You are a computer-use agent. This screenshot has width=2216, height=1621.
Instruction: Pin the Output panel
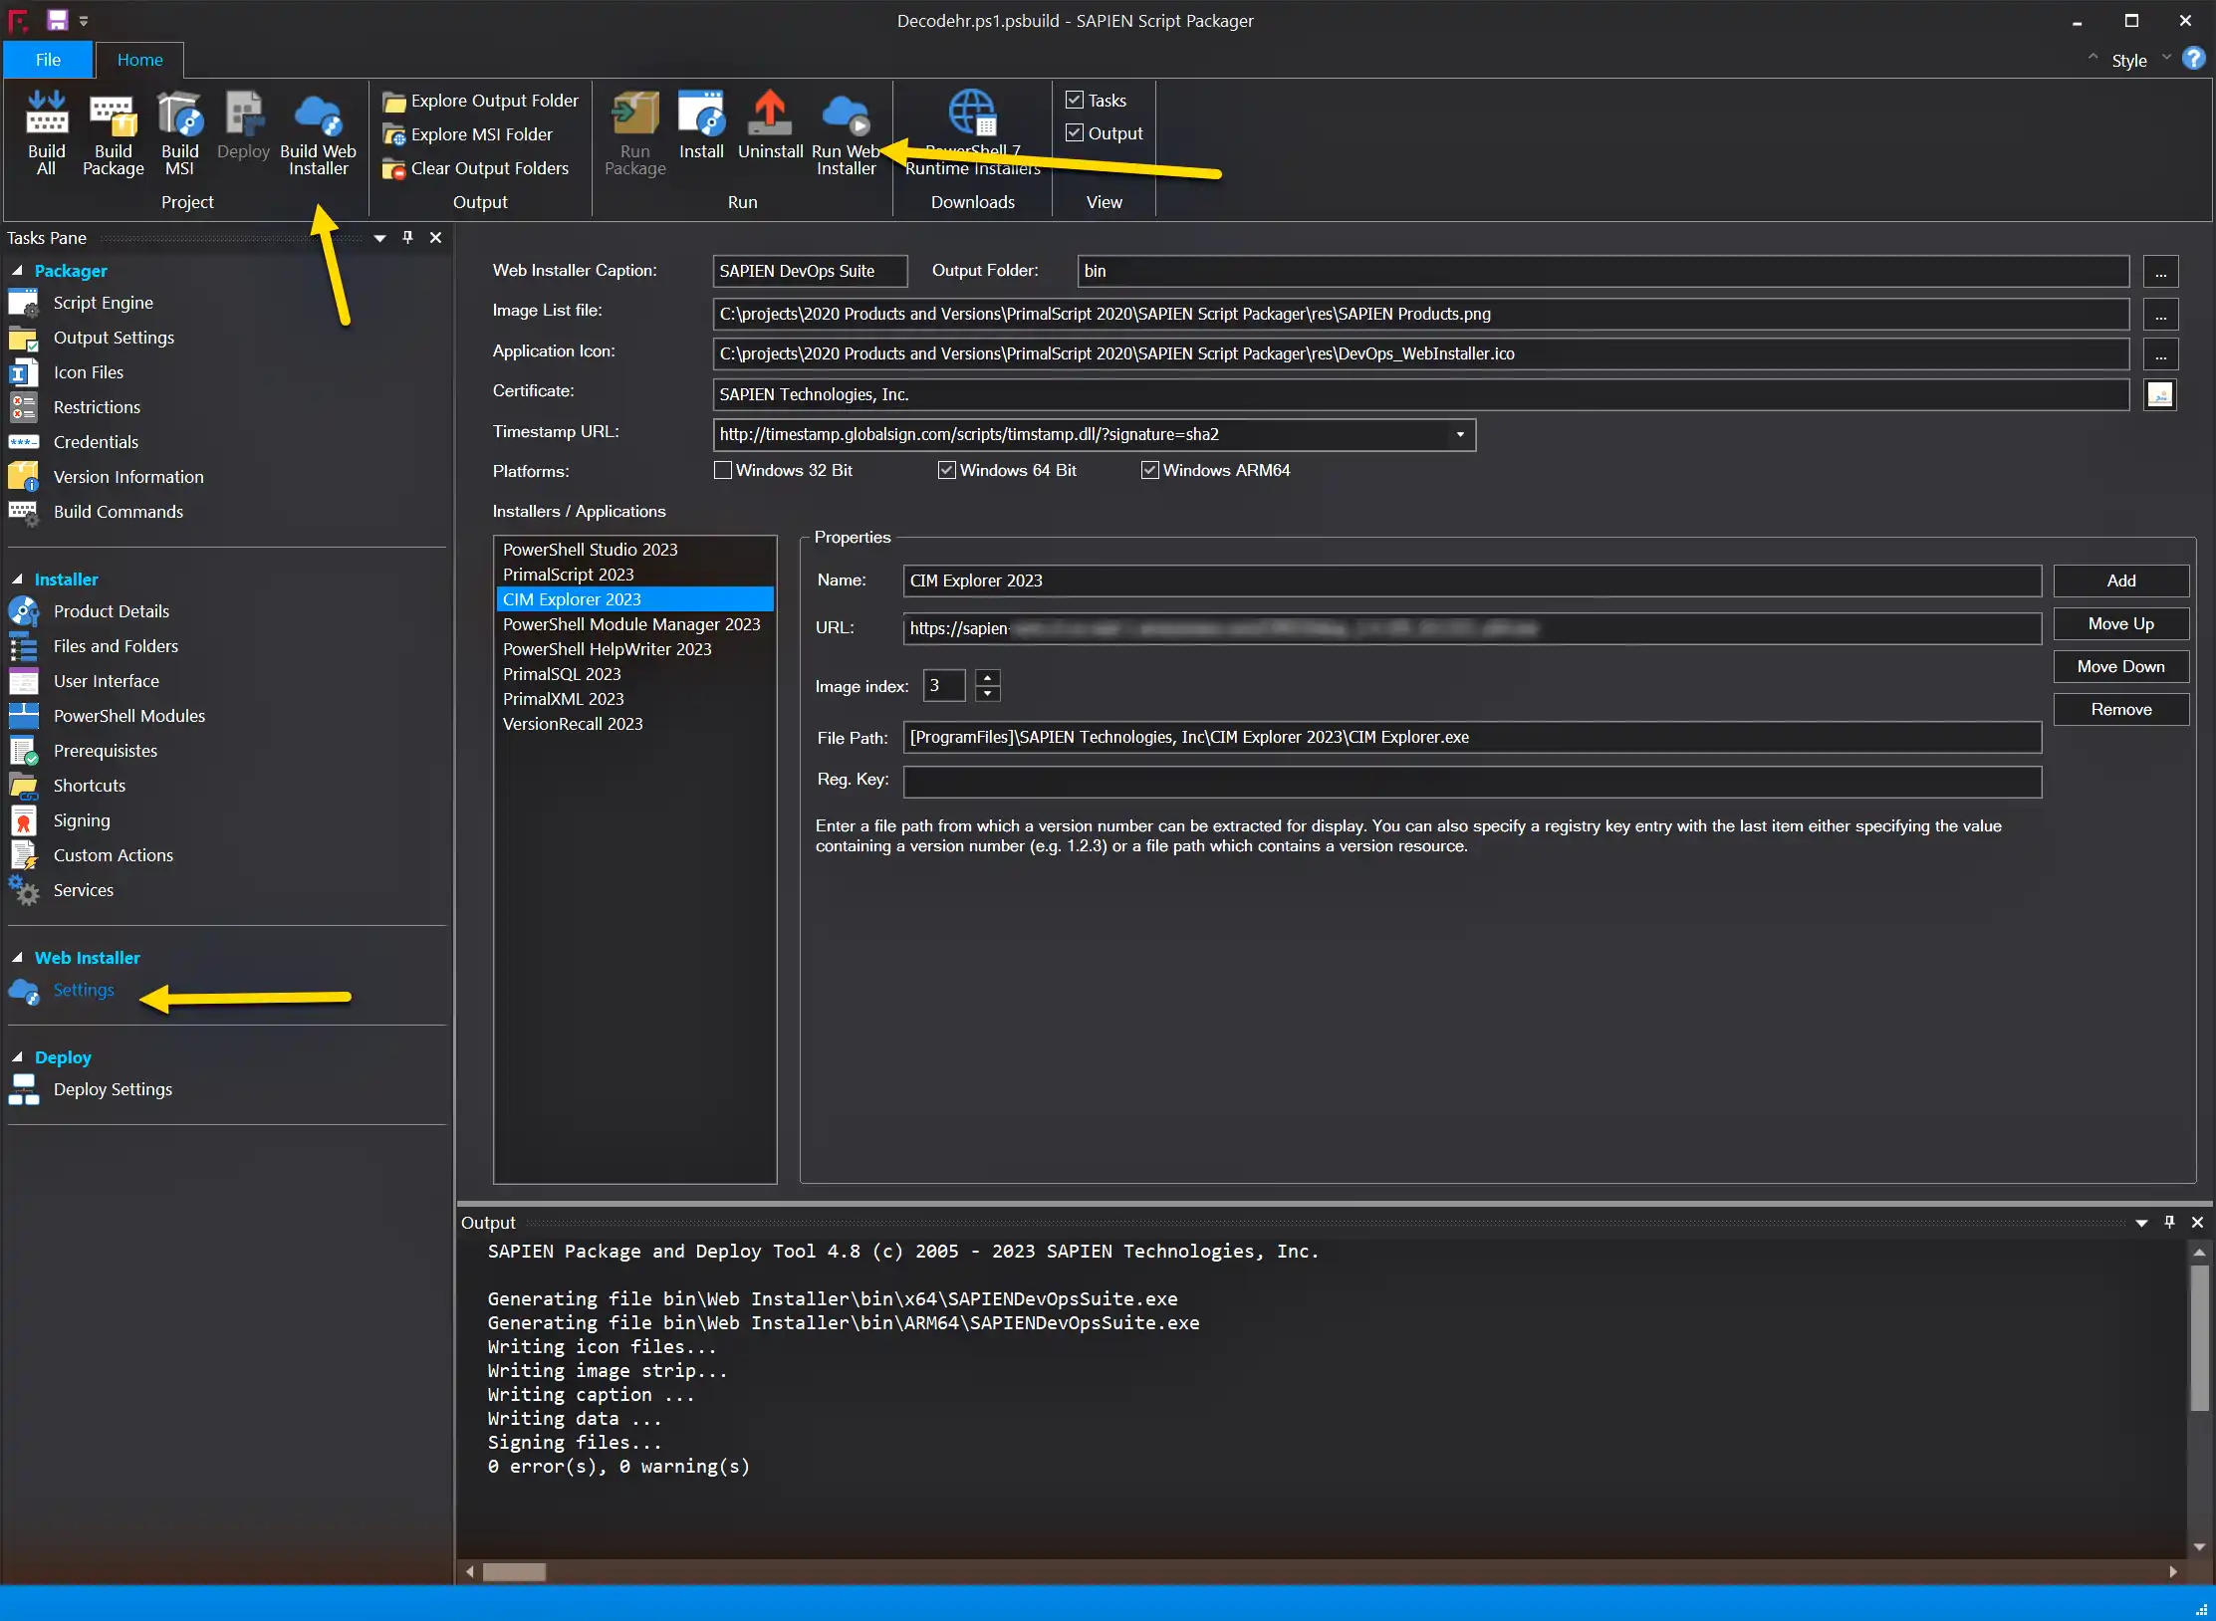pos(2169,1222)
